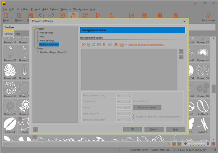The image size is (218, 153).
Task: Move song down with the down arrow button
Action: [181, 57]
